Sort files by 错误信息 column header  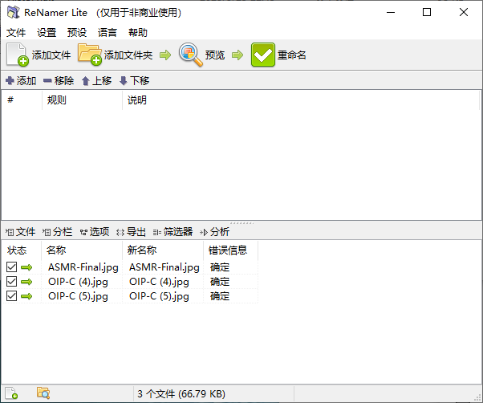coord(230,250)
